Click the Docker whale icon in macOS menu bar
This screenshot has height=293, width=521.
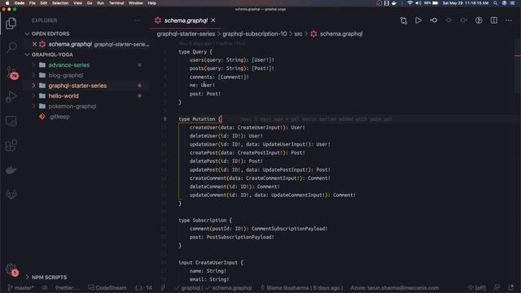point(394,3)
